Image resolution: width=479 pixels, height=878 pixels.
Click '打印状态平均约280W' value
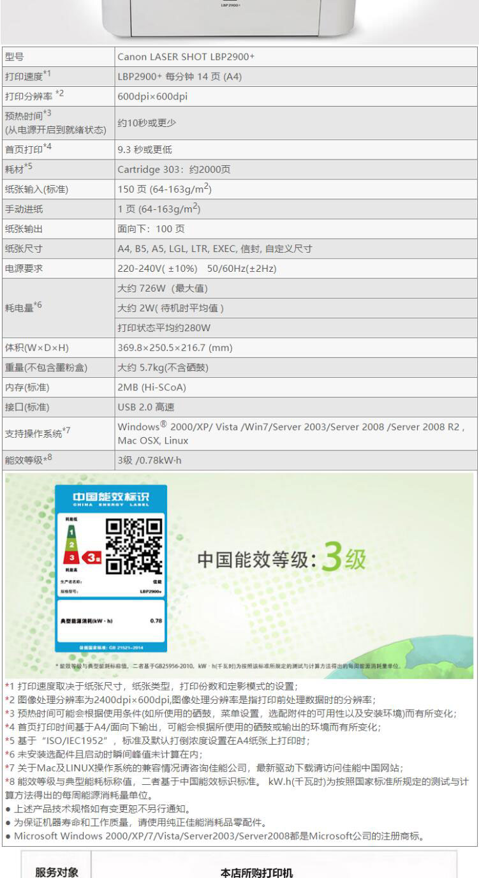pyautogui.click(x=164, y=328)
